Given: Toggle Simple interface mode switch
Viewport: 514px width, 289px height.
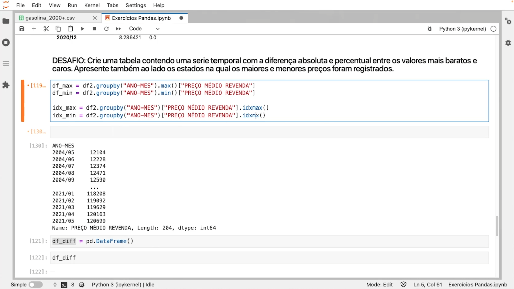Looking at the screenshot, I should [36, 284].
